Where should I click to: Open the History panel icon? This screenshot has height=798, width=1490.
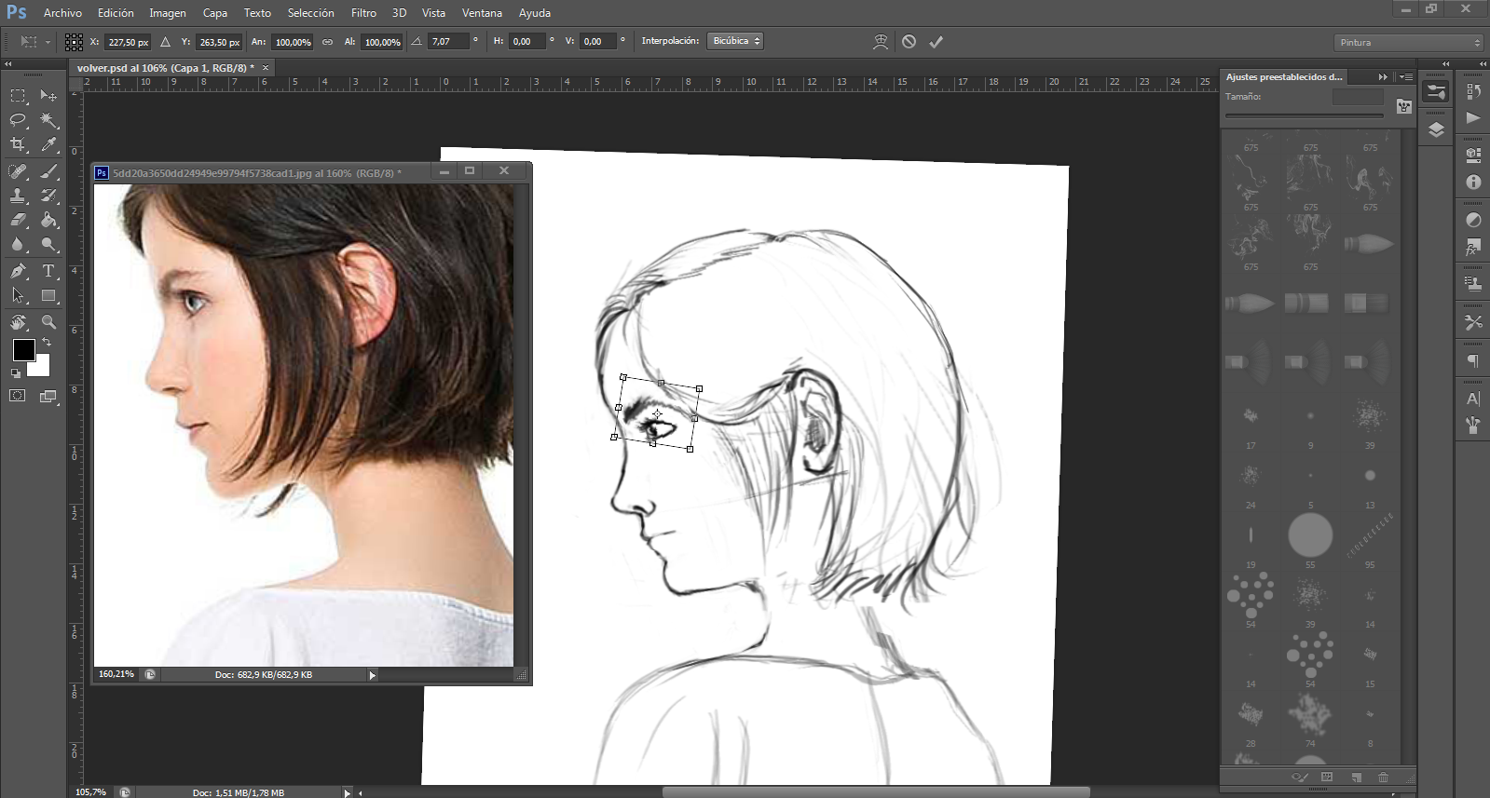coord(1473,91)
